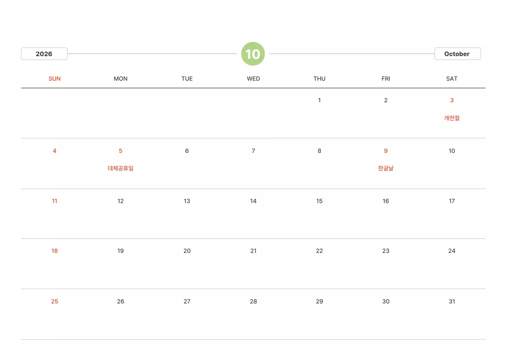Click the date 31 cell

[452, 302]
